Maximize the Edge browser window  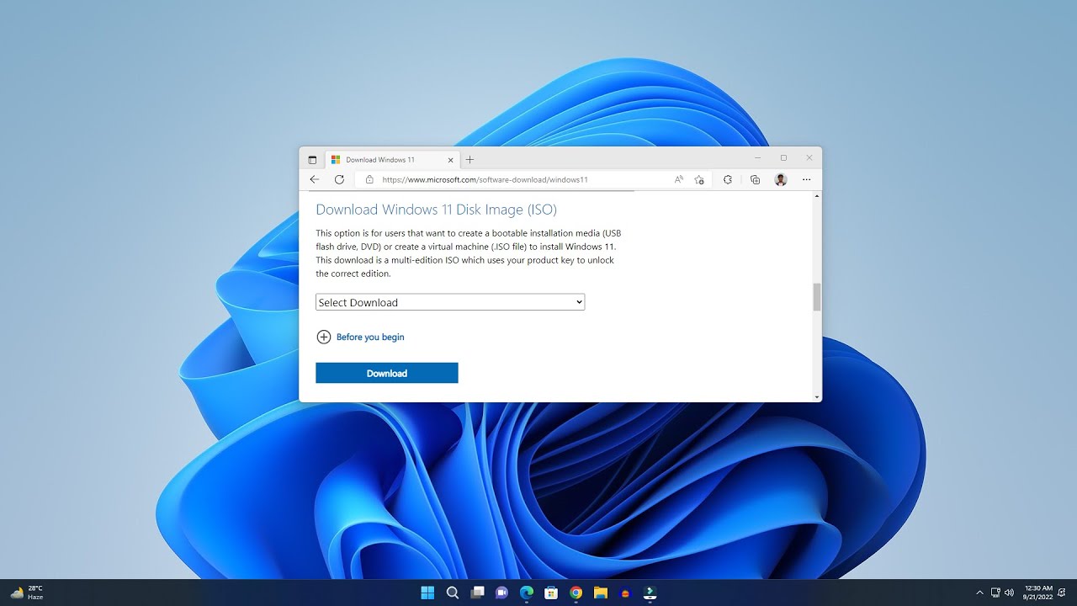pyautogui.click(x=783, y=157)
